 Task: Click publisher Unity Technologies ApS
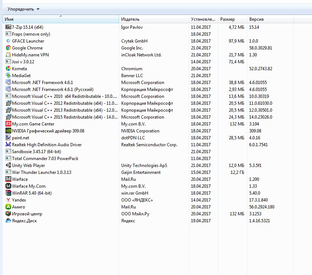144,166
